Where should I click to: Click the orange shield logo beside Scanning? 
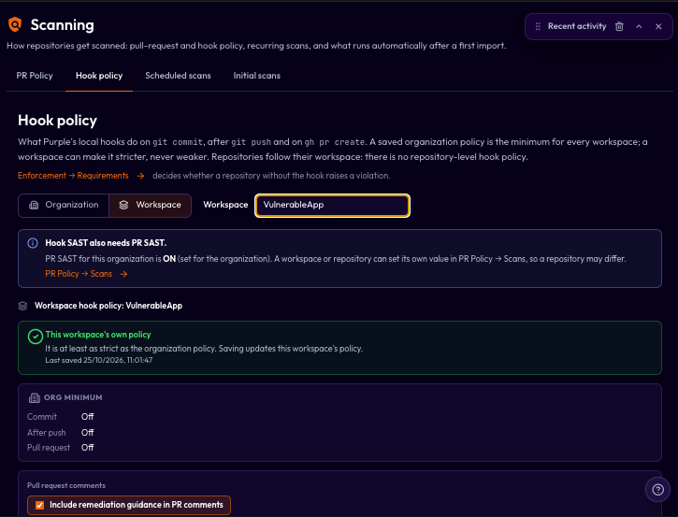[15, 24]
